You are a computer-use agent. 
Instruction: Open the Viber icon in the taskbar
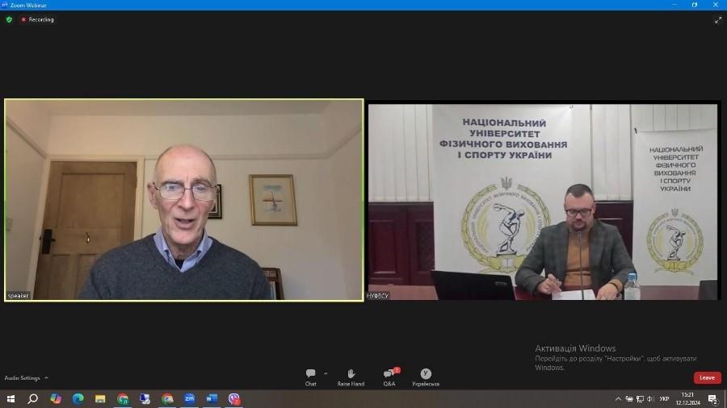[233, 398]
